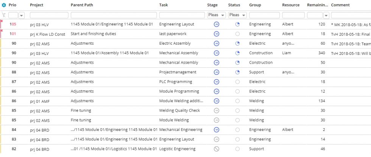Click stage arrow icon for PLC Programming
The width and height of the screenshot is (371, 157).
[216, 82]
